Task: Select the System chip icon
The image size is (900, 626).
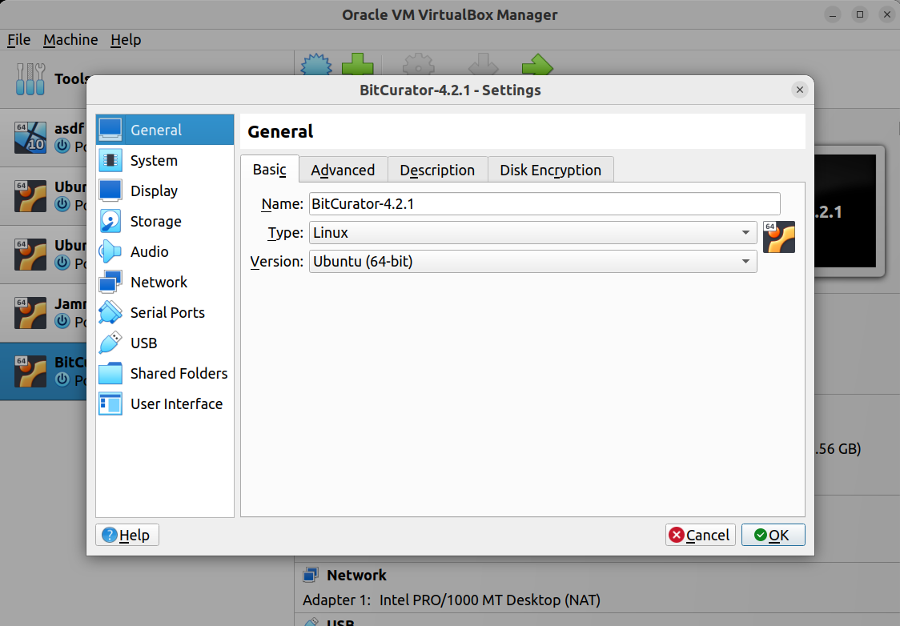Action: [110, 161]
